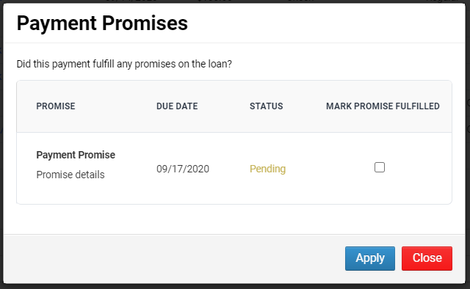Screen dimensions: 470x289
Task: Select the 09/17/2020 due date cell
Action: (183, 169)
